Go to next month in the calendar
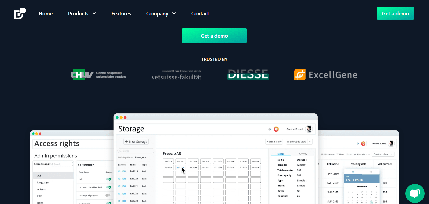 click(376, 186)
